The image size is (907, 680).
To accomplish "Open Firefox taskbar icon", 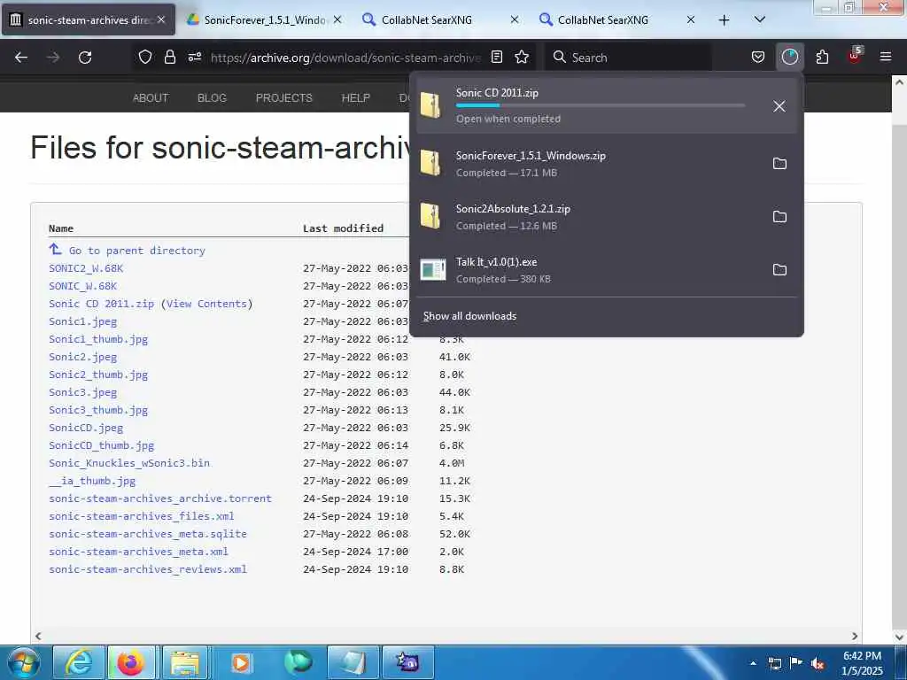I will [x=131, y=662].
